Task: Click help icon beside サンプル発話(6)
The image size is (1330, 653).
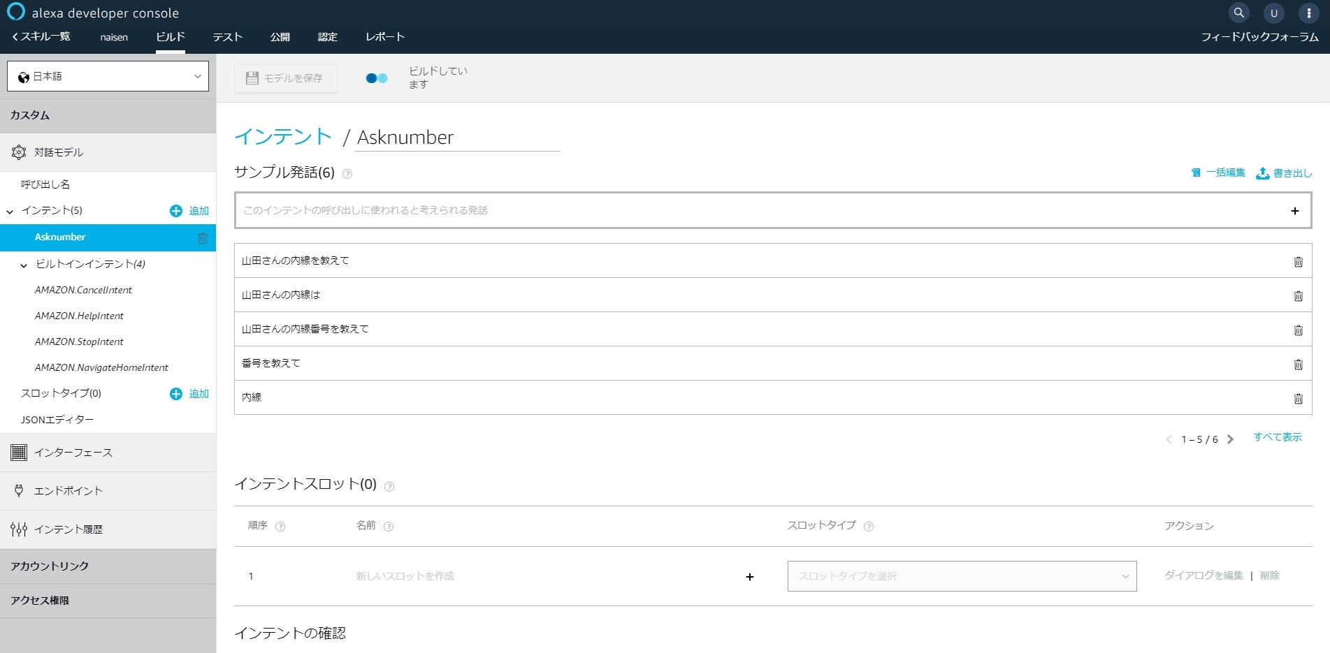Action: pos(347,174)
